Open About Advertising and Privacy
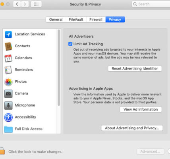 pyautogui.click(x=132, y=128)
